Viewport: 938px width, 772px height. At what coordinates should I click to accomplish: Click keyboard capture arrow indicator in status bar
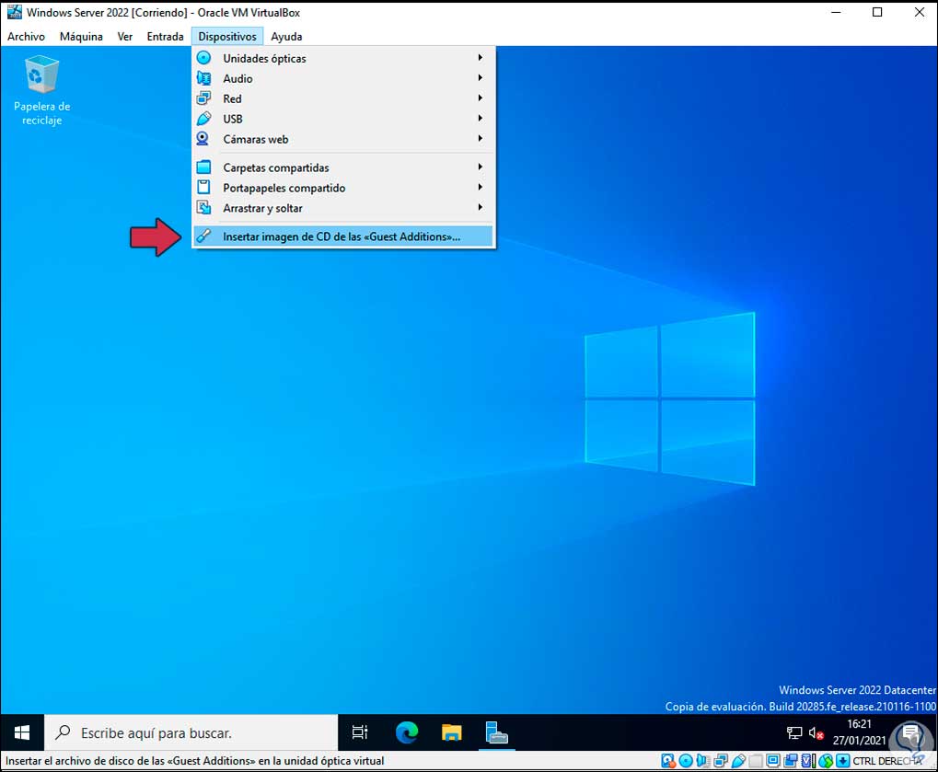click(843, 761)
